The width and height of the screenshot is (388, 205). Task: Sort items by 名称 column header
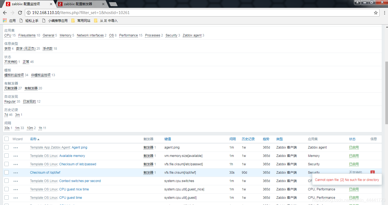35,139
